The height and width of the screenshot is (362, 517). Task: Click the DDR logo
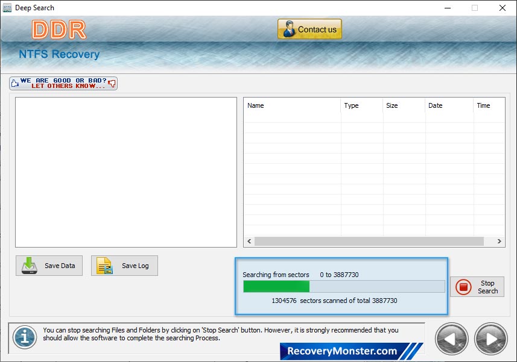click(59, 30)
